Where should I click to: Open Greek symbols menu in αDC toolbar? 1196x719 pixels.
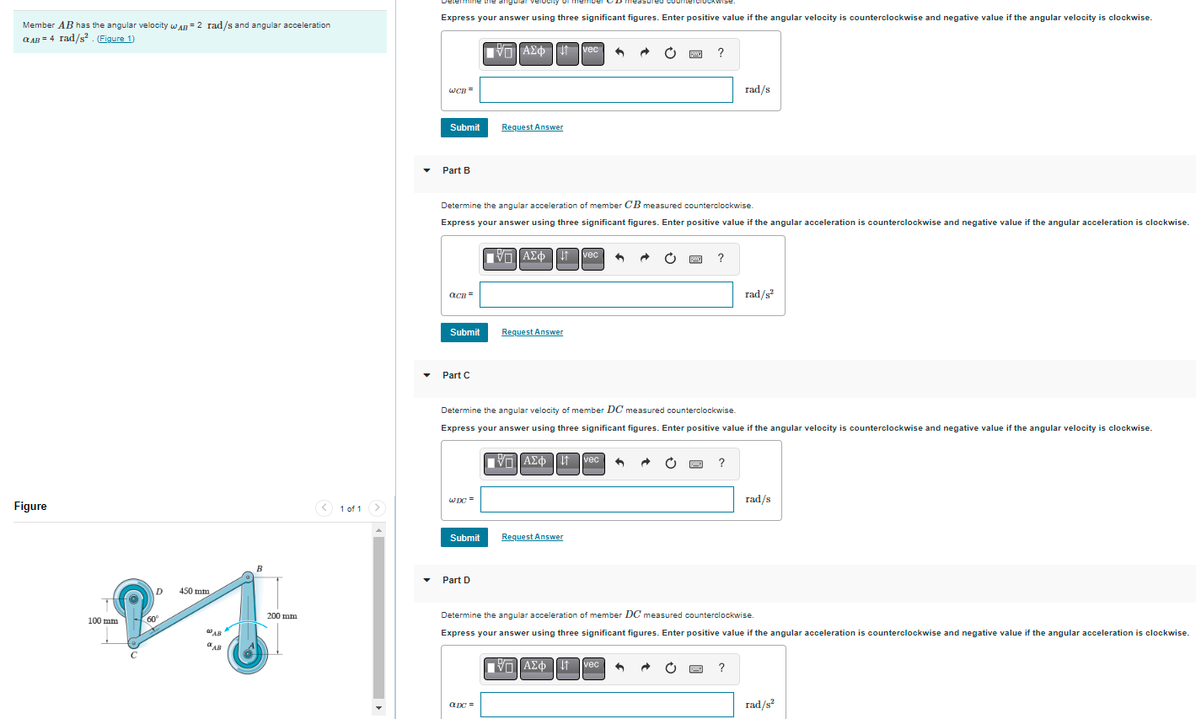(535, 668)
